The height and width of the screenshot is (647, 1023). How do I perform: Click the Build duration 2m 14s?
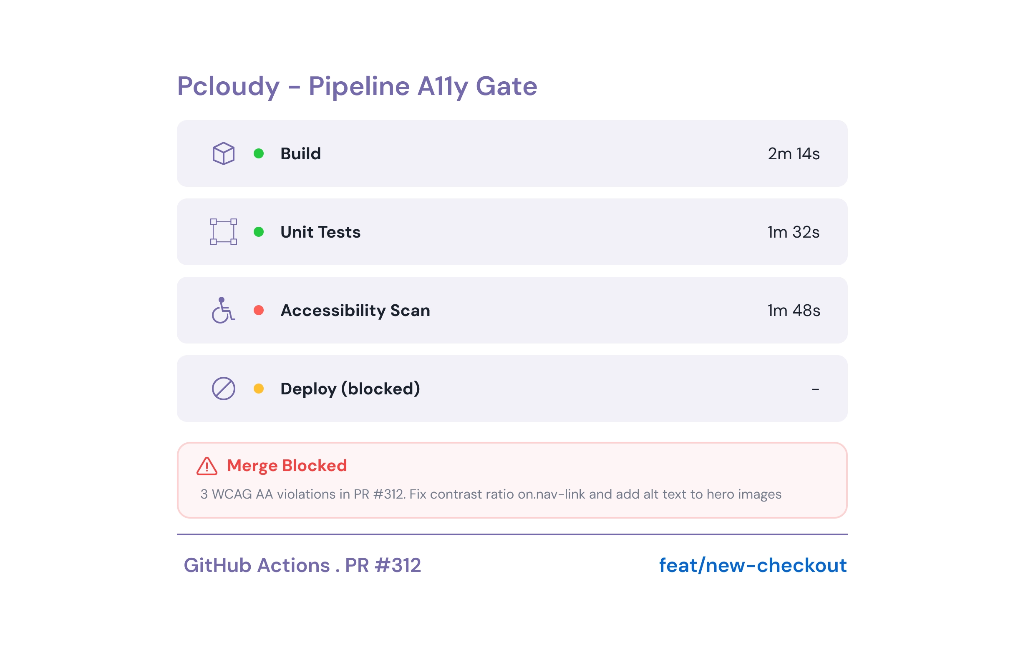(x=794, y=154)
